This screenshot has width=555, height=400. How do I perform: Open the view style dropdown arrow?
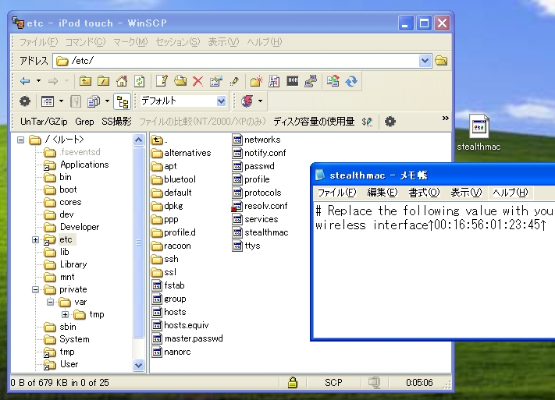coord(61,101)
